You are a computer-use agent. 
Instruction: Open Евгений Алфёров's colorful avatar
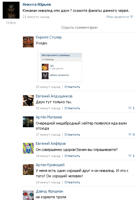[28, 148]
